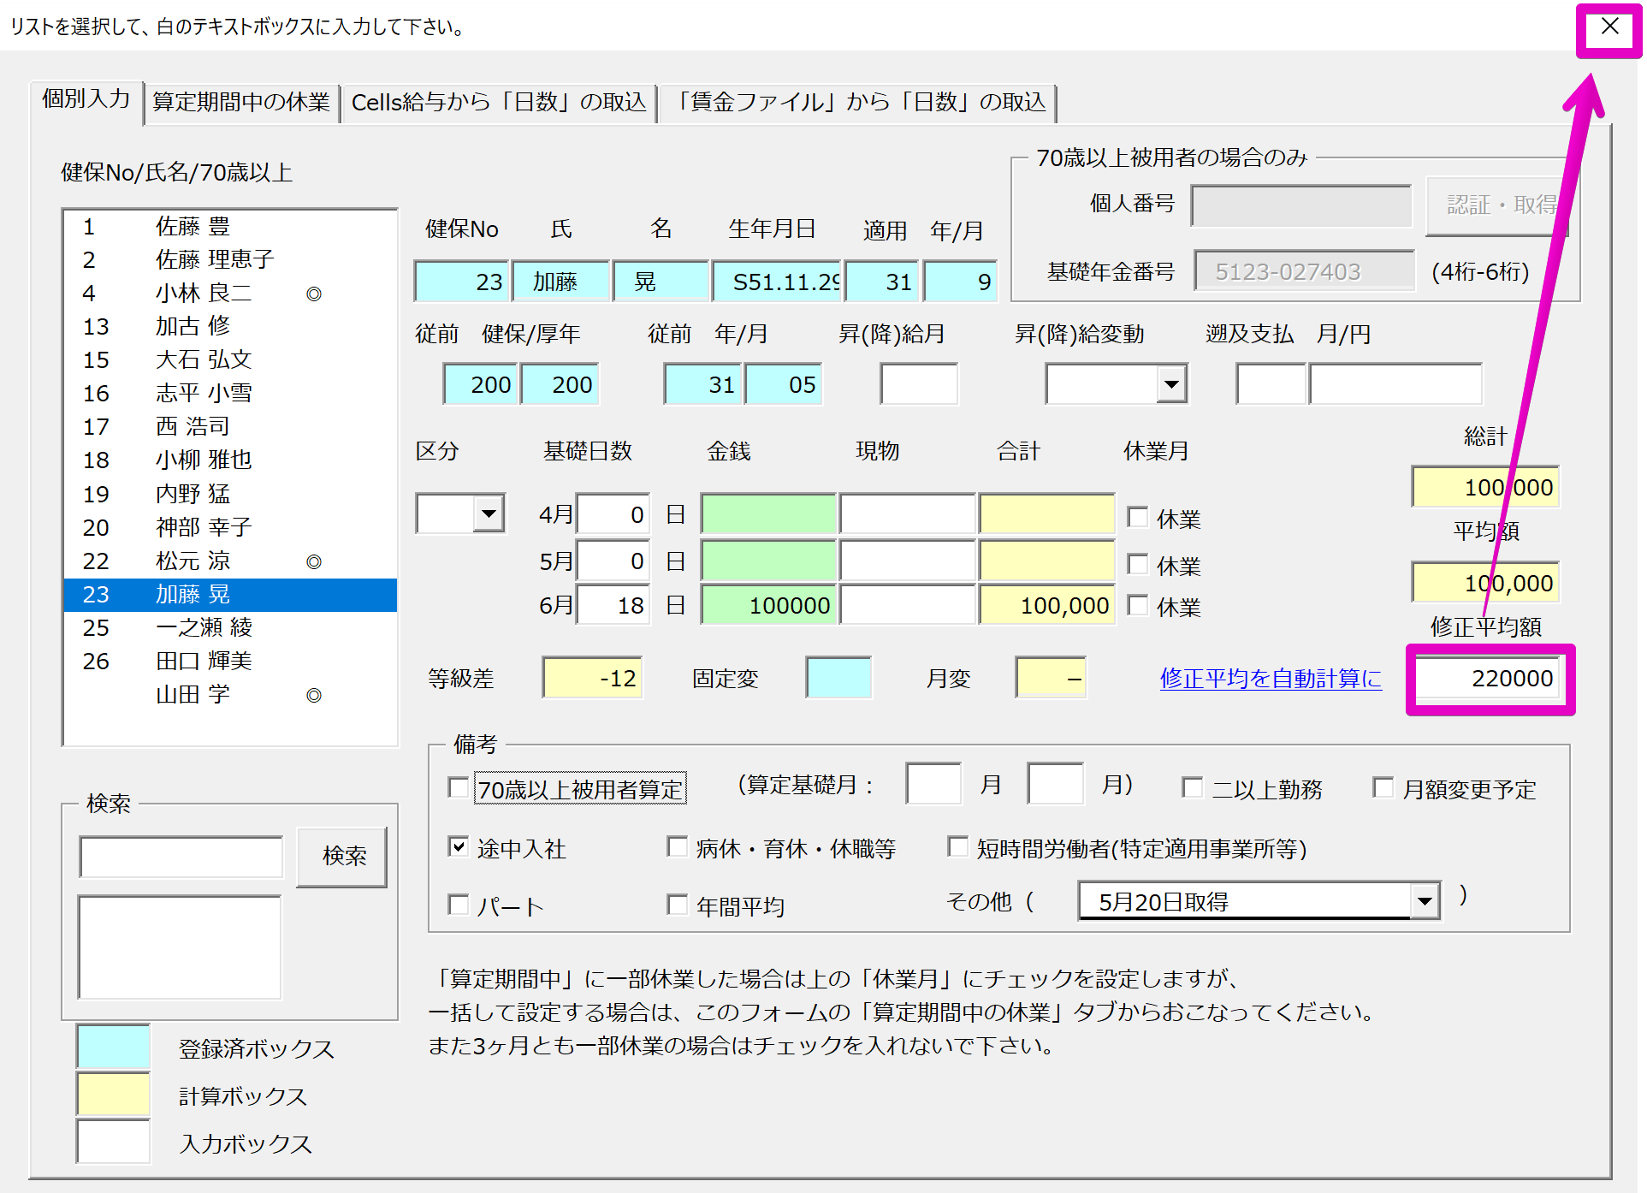
Task: Select 神部 幸子 in the list
Action: pyautogui.click(x=230, y=527)
